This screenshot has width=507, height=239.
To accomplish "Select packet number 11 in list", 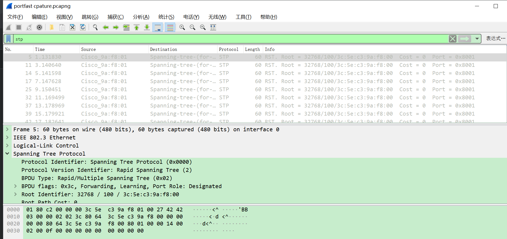I will click(x=255, y=65).
